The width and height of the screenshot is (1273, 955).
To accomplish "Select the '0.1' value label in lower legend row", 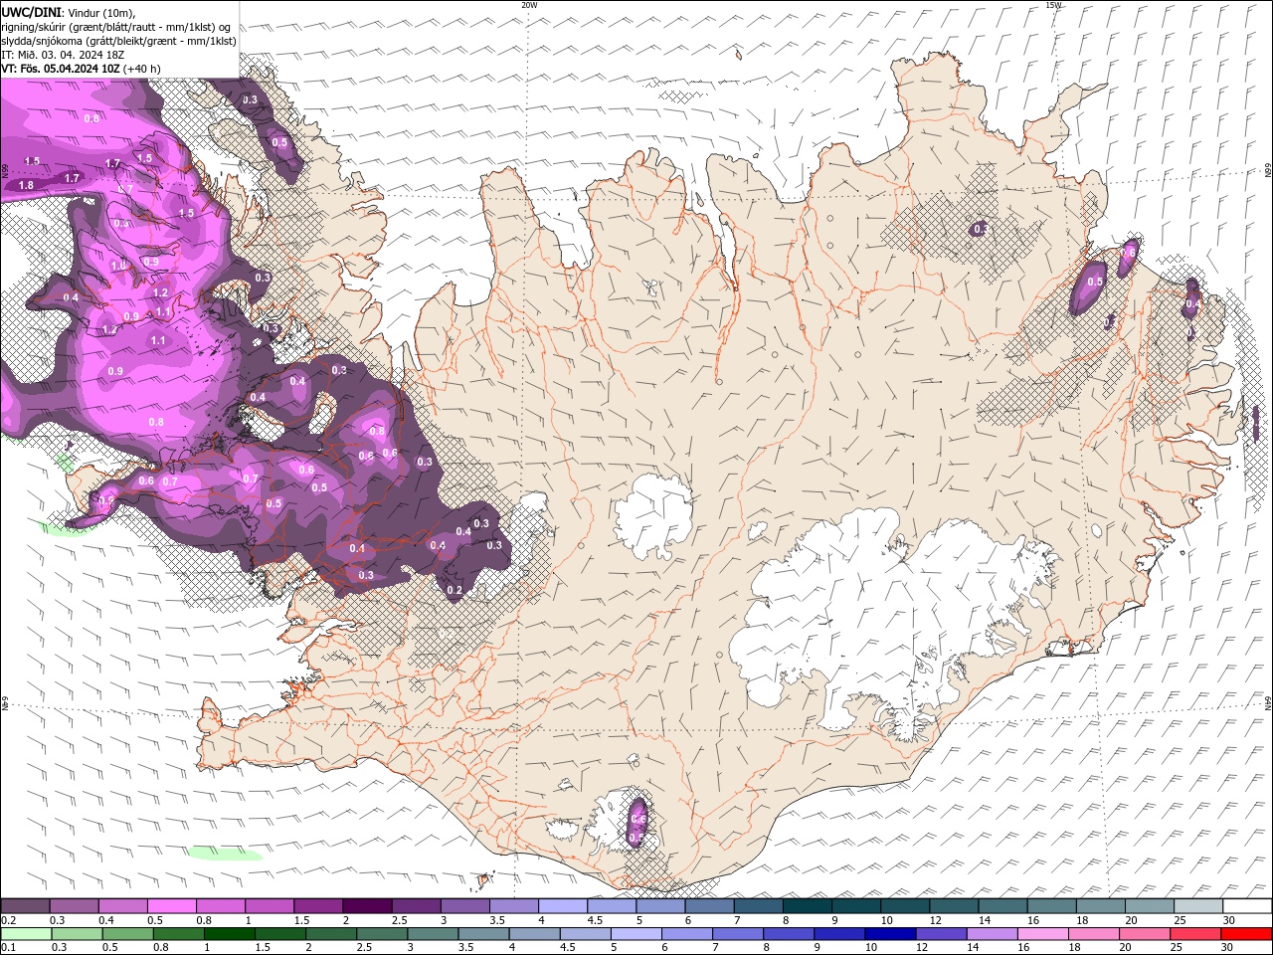I will [x=9, y=947].
